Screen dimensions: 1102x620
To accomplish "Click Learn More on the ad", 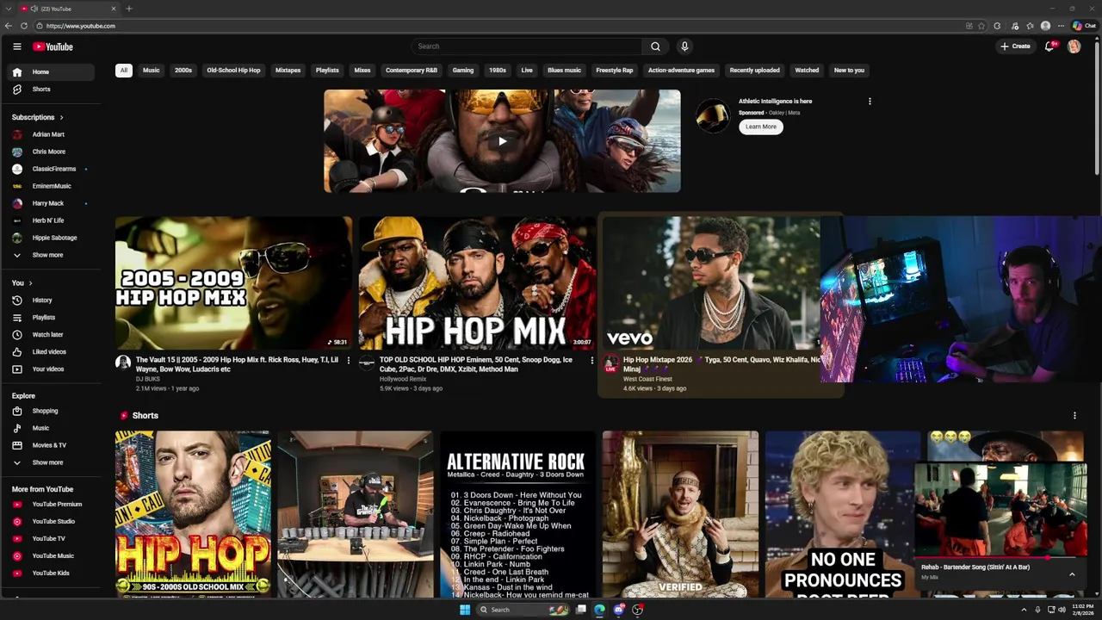I will (761, 127).
